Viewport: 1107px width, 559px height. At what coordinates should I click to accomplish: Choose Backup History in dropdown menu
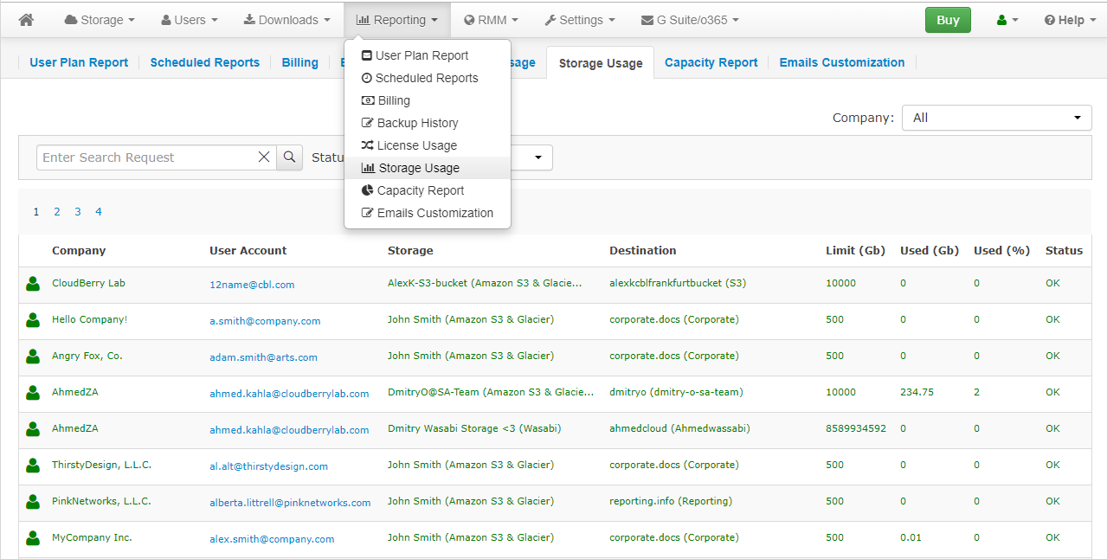point(417,123)
